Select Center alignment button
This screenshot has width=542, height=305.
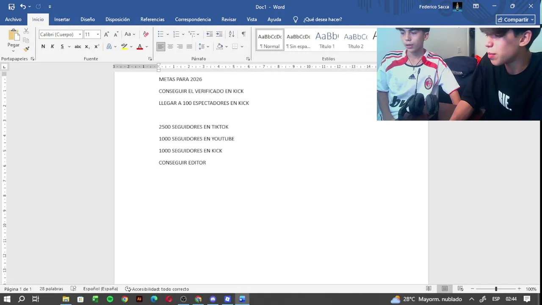(170, 47)
